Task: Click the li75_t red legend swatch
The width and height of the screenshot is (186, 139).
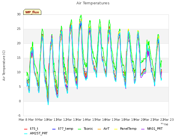Action: pyautogui.click(x=26, y=129)
